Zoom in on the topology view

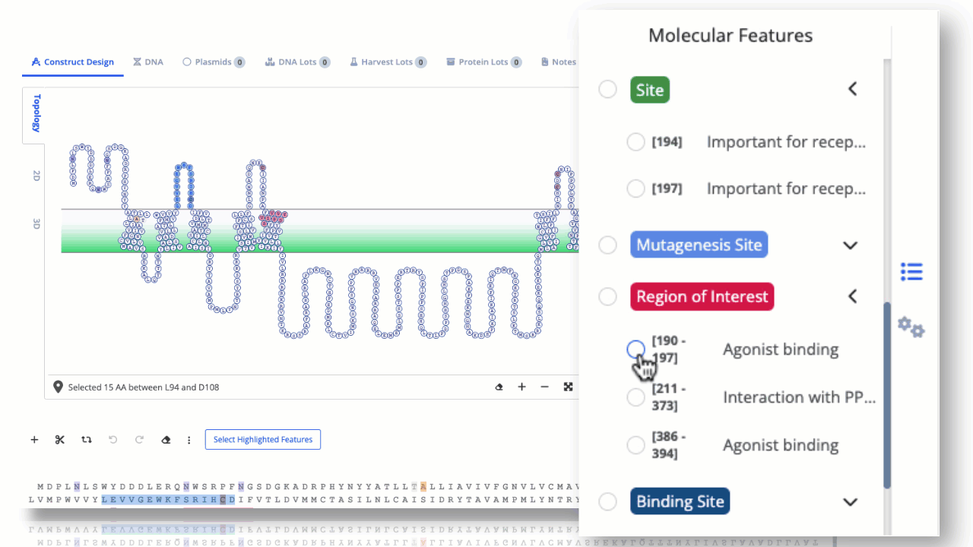521,387
